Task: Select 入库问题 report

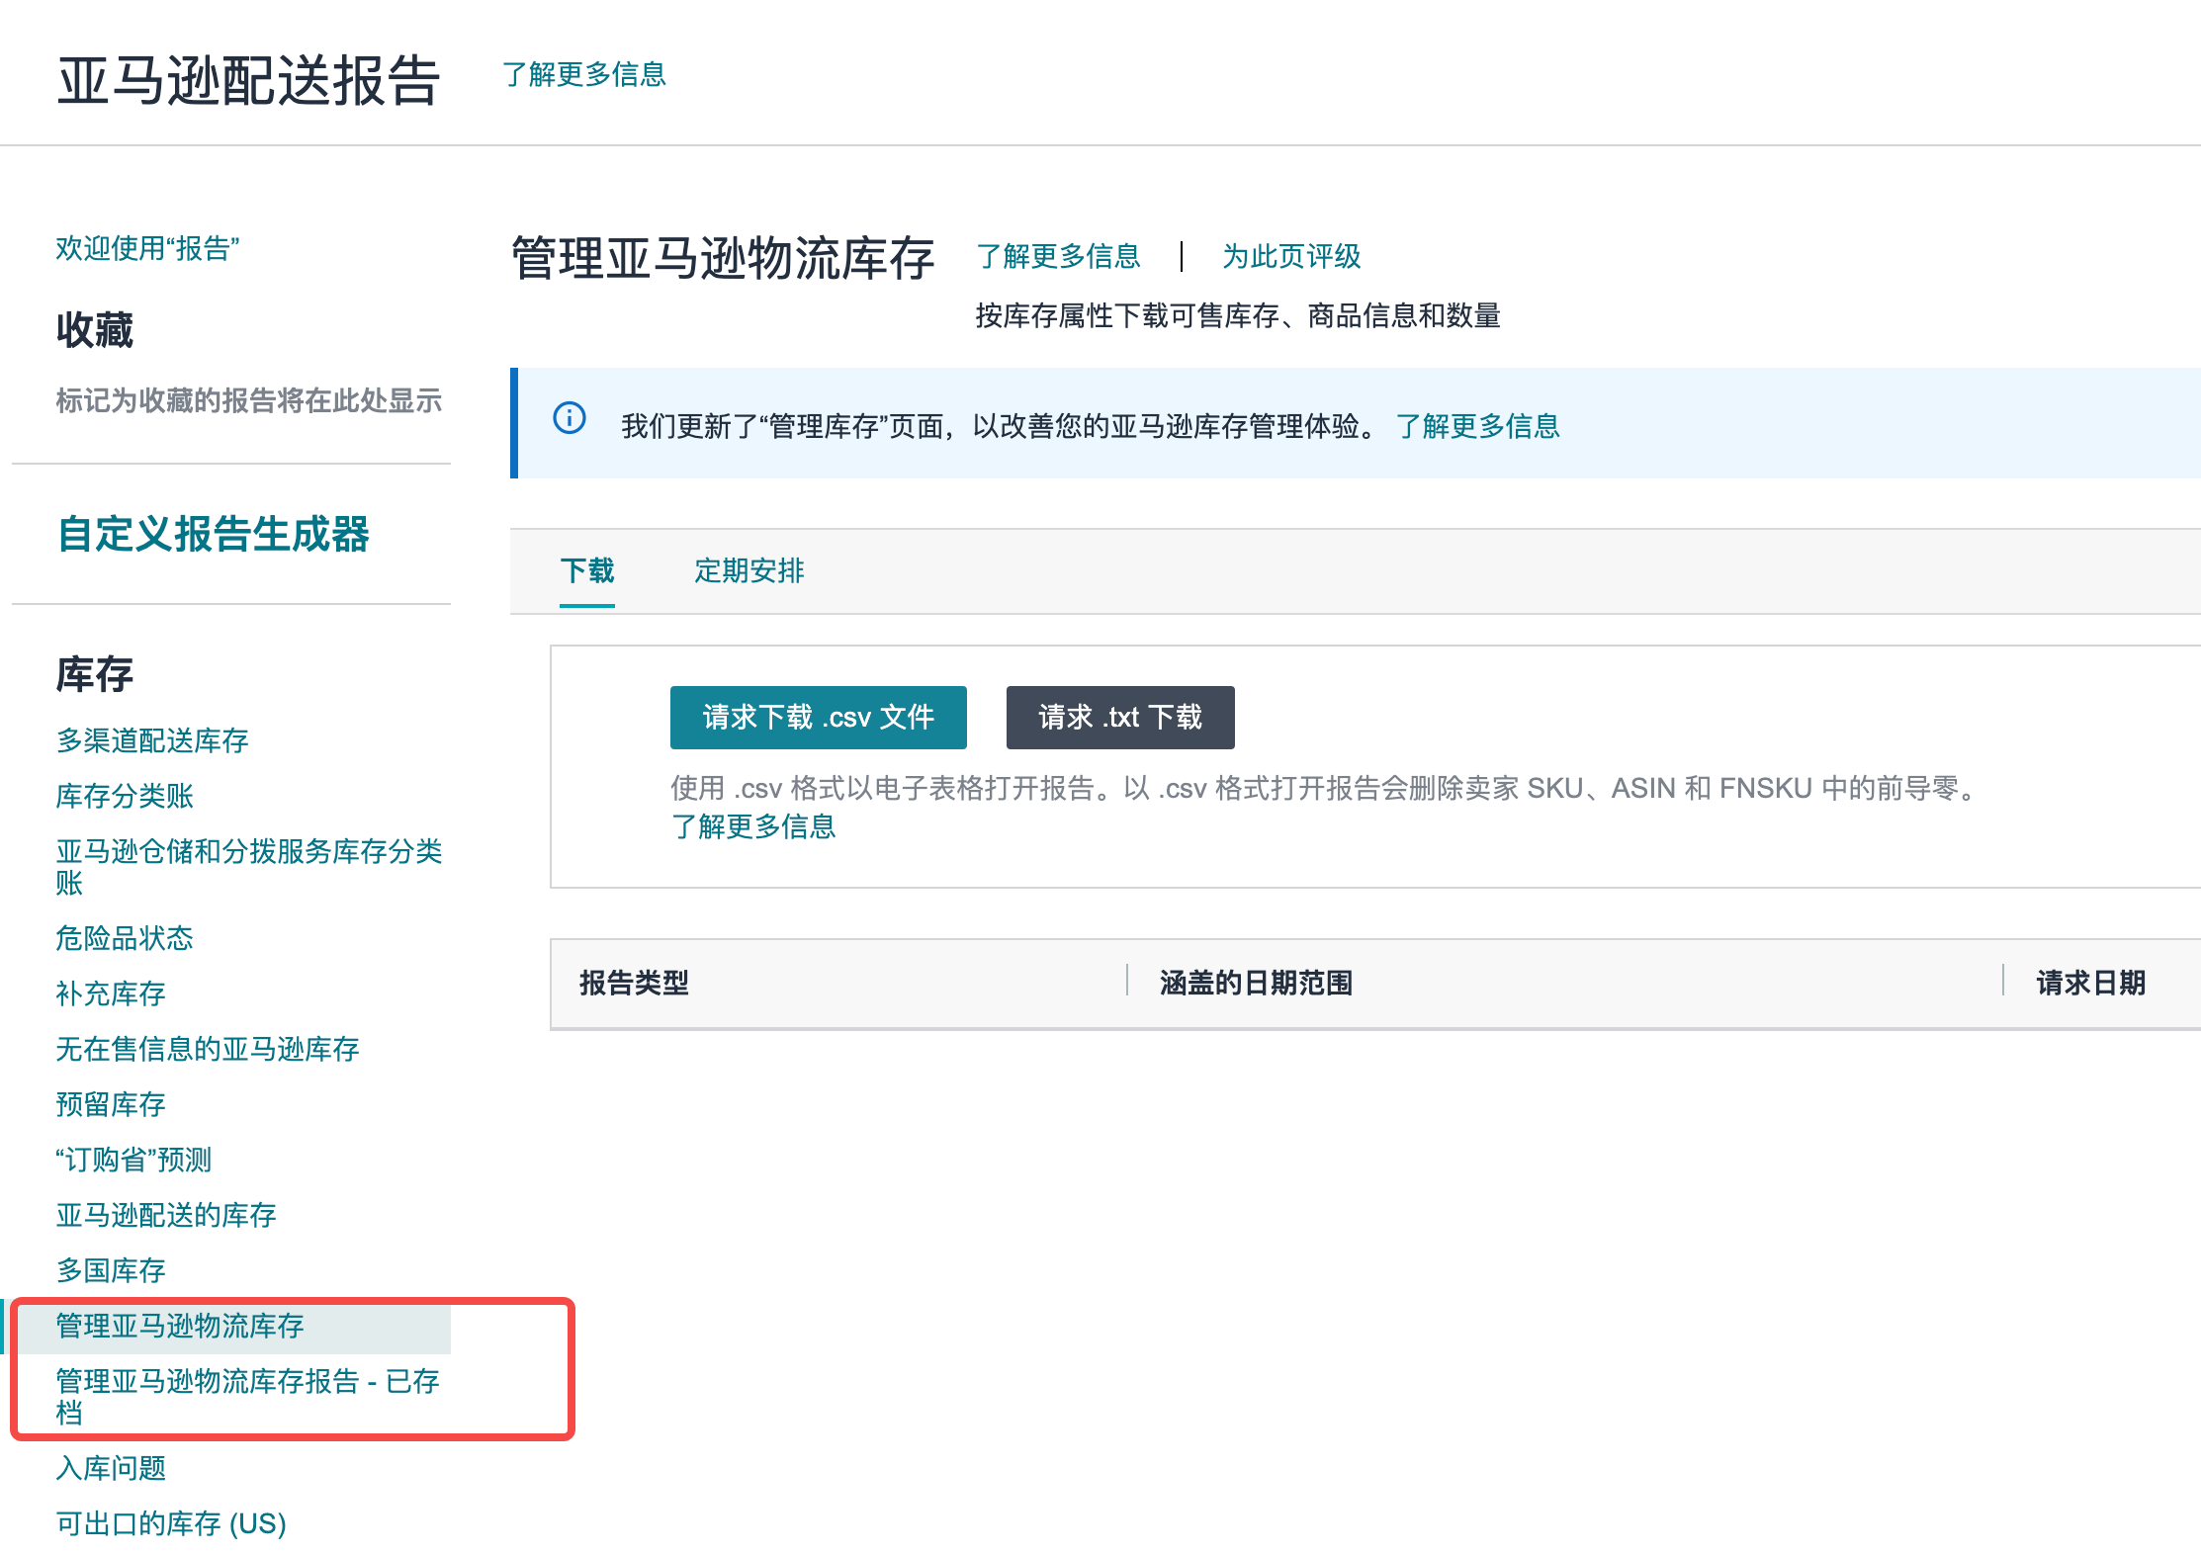Action: 111,1468
